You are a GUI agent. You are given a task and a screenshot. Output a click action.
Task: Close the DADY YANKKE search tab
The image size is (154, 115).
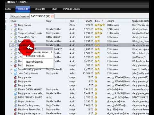(x=52, y=16)
